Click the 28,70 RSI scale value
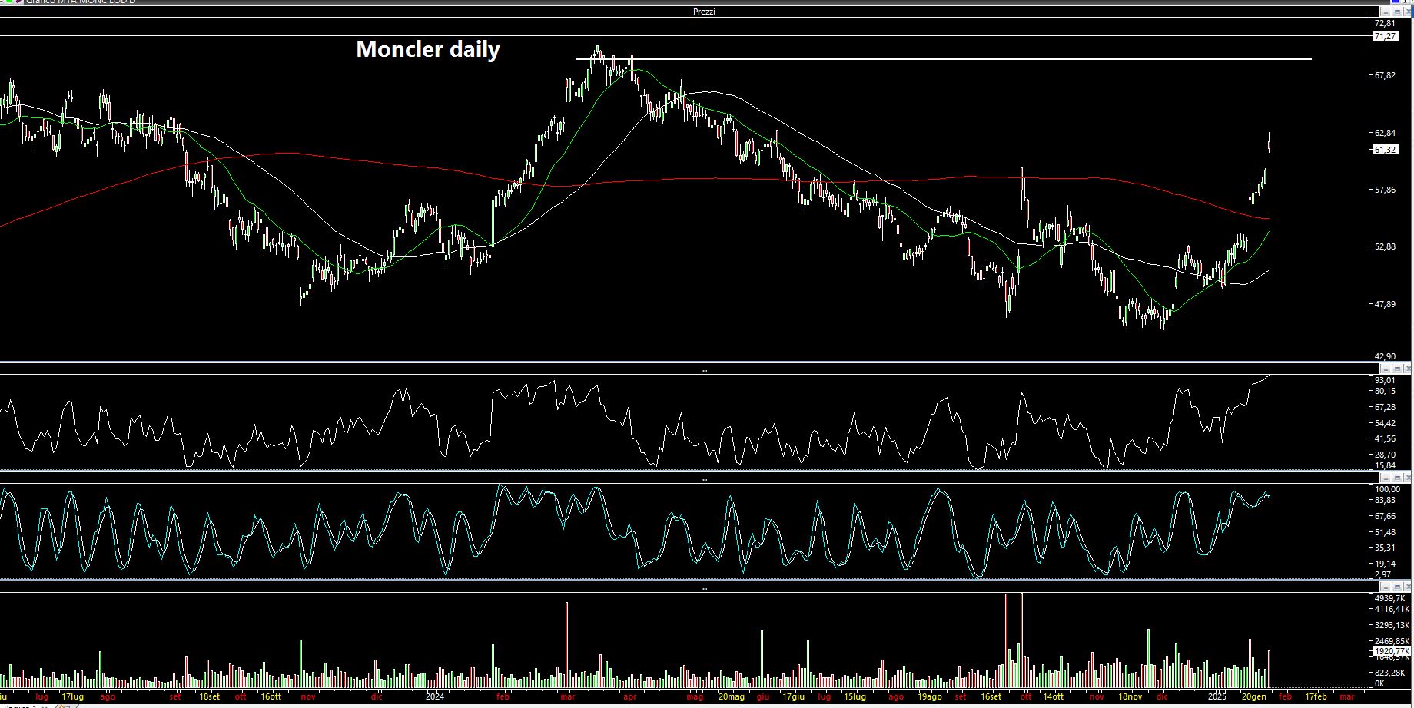Viewport: 1414px width, 708px height. [x=1385, y=455]
